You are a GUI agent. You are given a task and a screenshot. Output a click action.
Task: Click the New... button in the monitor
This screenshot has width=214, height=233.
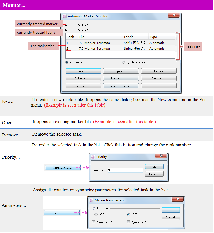click(x=83, y=71)
